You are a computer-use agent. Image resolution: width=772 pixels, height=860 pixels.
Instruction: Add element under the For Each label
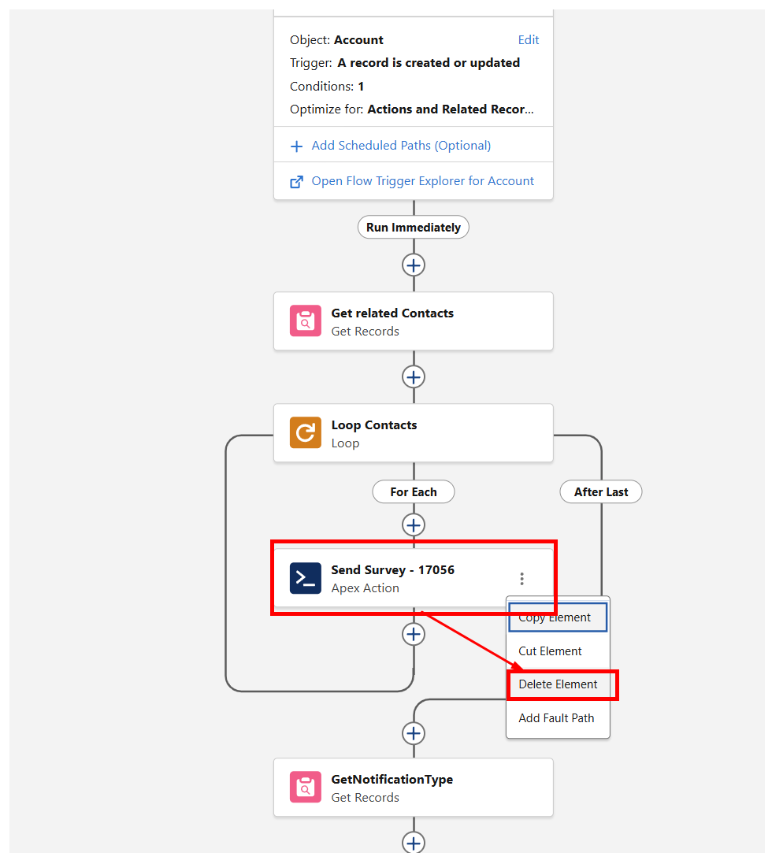tap(414, 525)
